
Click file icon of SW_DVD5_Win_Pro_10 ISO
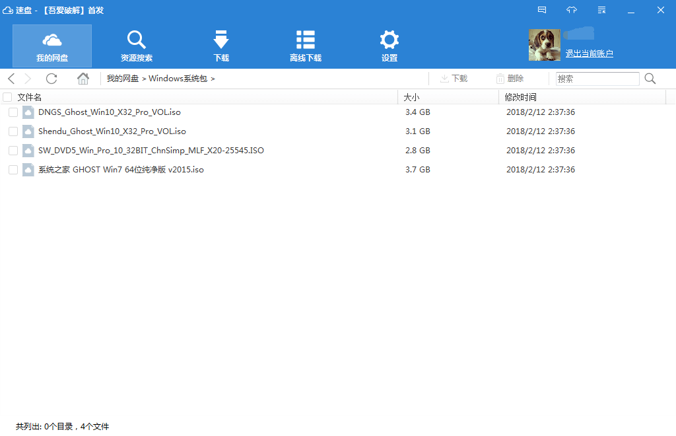click(x=28, y=150)
